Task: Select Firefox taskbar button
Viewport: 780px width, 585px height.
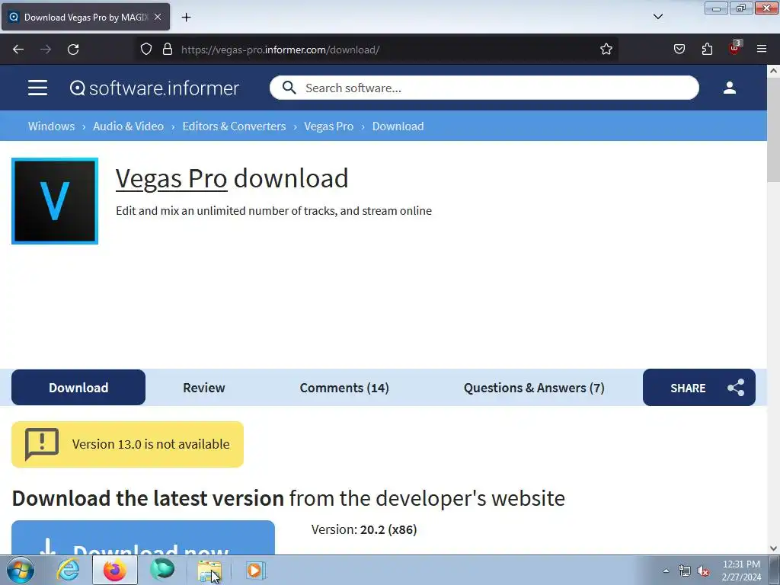Action: pos(115,570)
